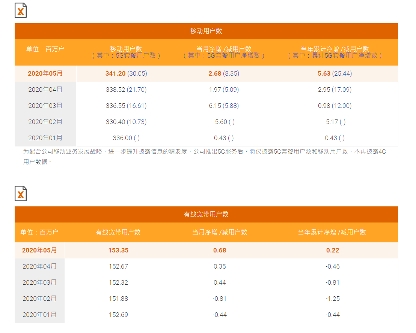Click the Excel export icon above 有线宽带用户数 table
The height and width of the screenshot is (333, 416).
tap(21, 193)
